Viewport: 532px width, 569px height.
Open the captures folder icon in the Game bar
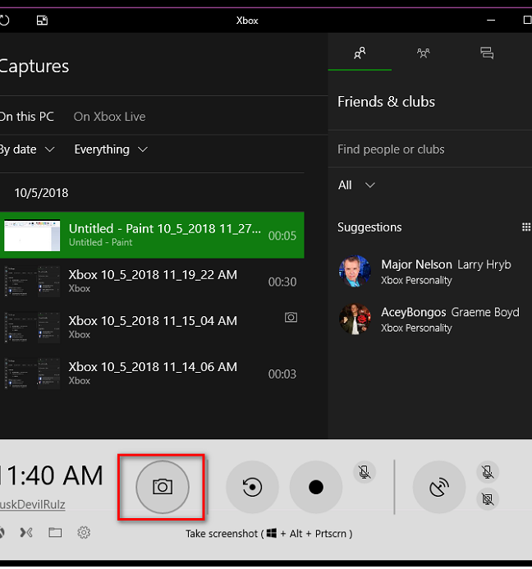[x=55, y=532]
